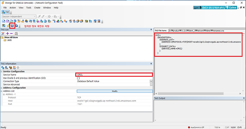Open the View menu
The image size is (246, 129).
pos(21,7)
